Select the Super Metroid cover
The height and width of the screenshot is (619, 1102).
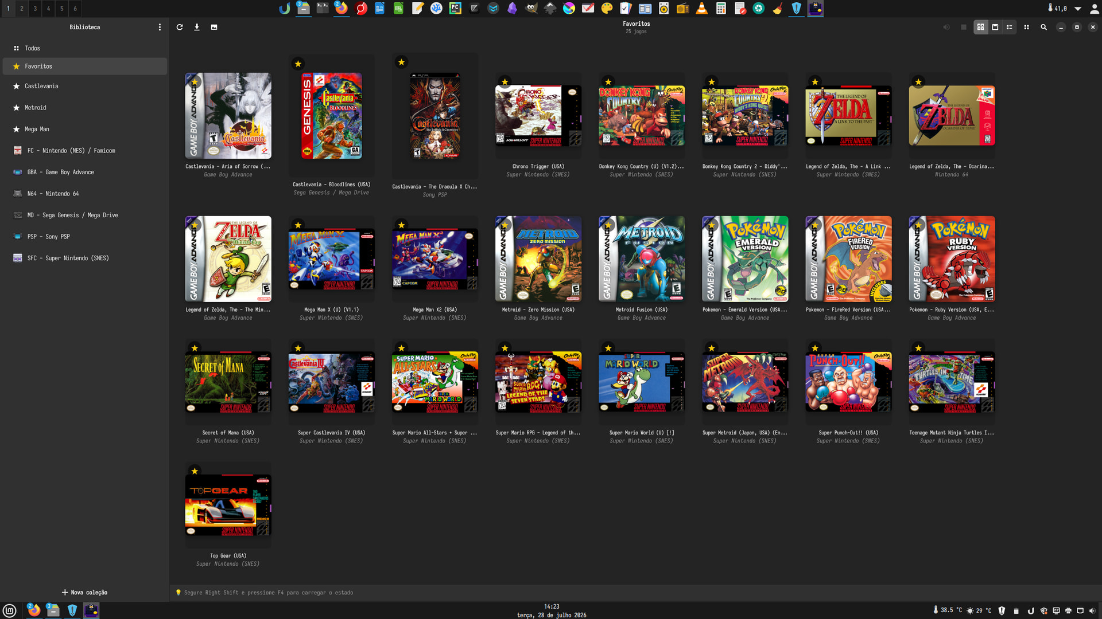tap(745, 382)
